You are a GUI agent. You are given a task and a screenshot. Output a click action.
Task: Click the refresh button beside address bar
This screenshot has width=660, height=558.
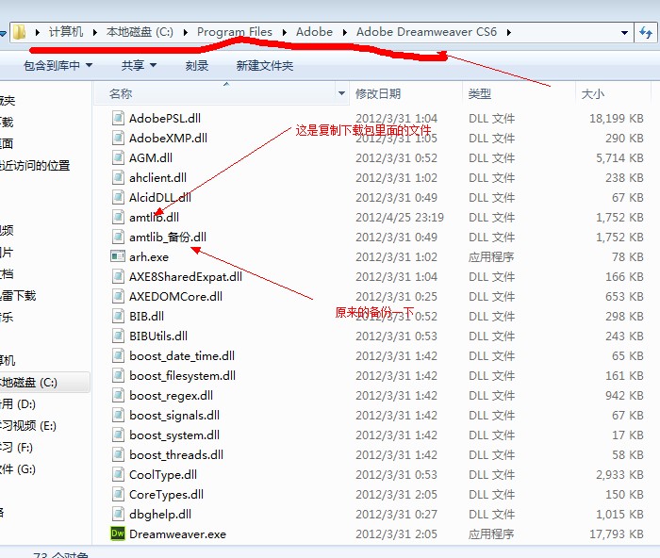click(646, 32)
